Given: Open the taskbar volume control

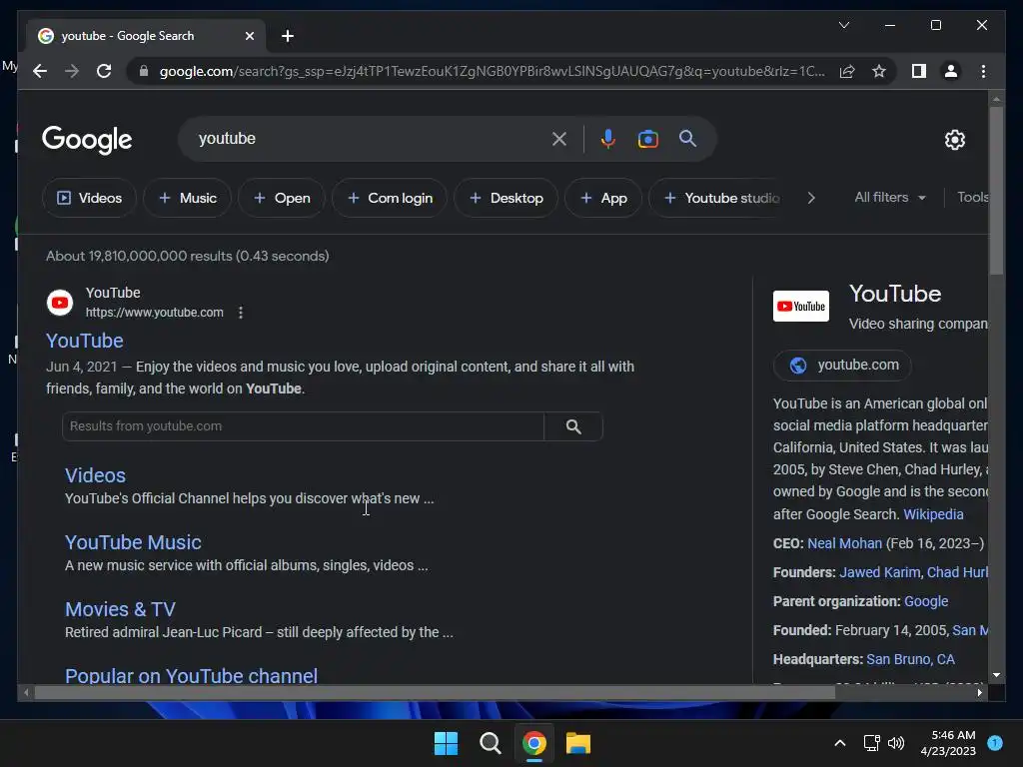Looking at the screenshot, I should (x=896, y=743).
